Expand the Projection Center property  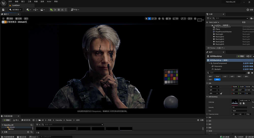(x=207, y=114)
